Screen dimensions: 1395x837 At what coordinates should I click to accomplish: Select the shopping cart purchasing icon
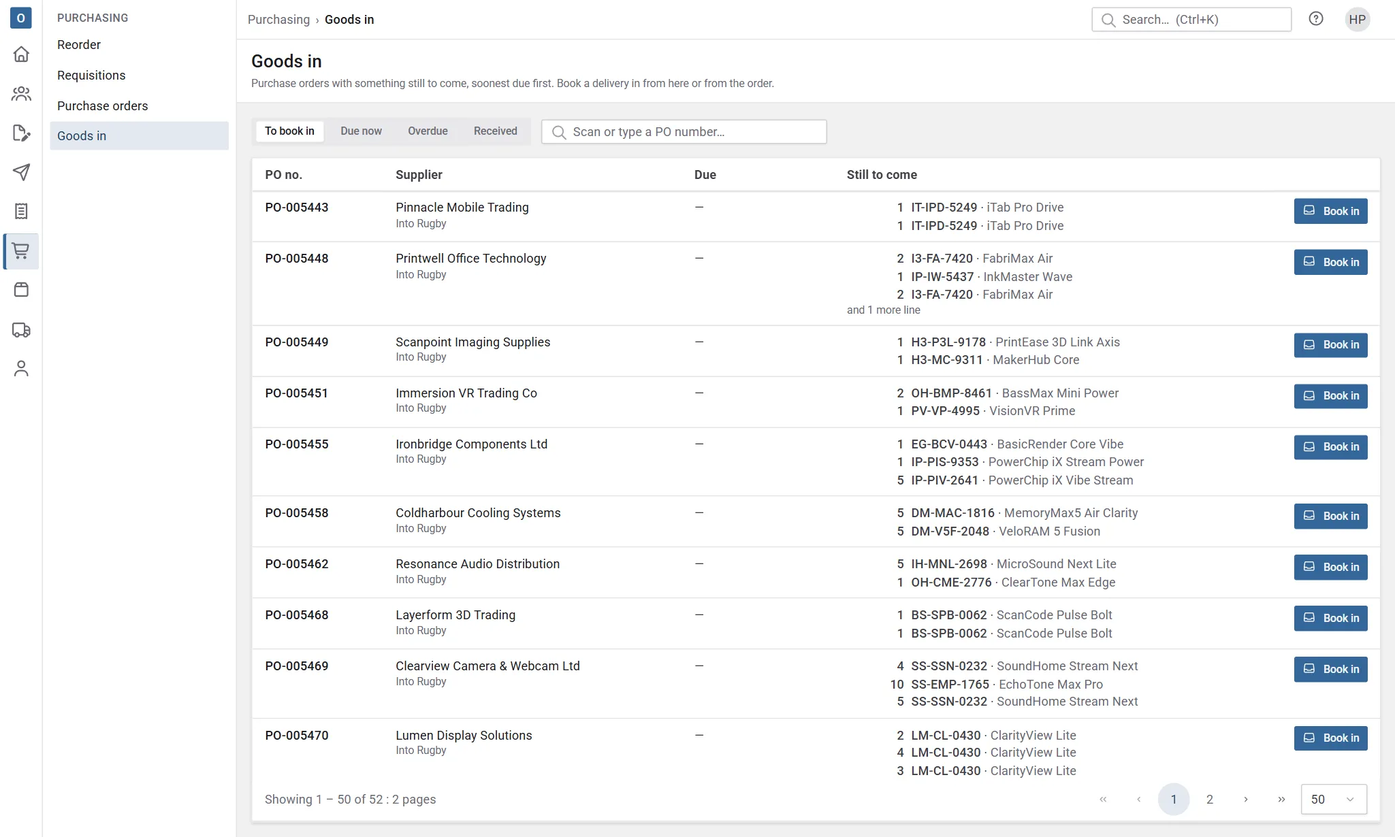point(21,251)
